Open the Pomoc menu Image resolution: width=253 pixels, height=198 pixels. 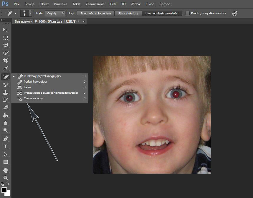point(165,4)
